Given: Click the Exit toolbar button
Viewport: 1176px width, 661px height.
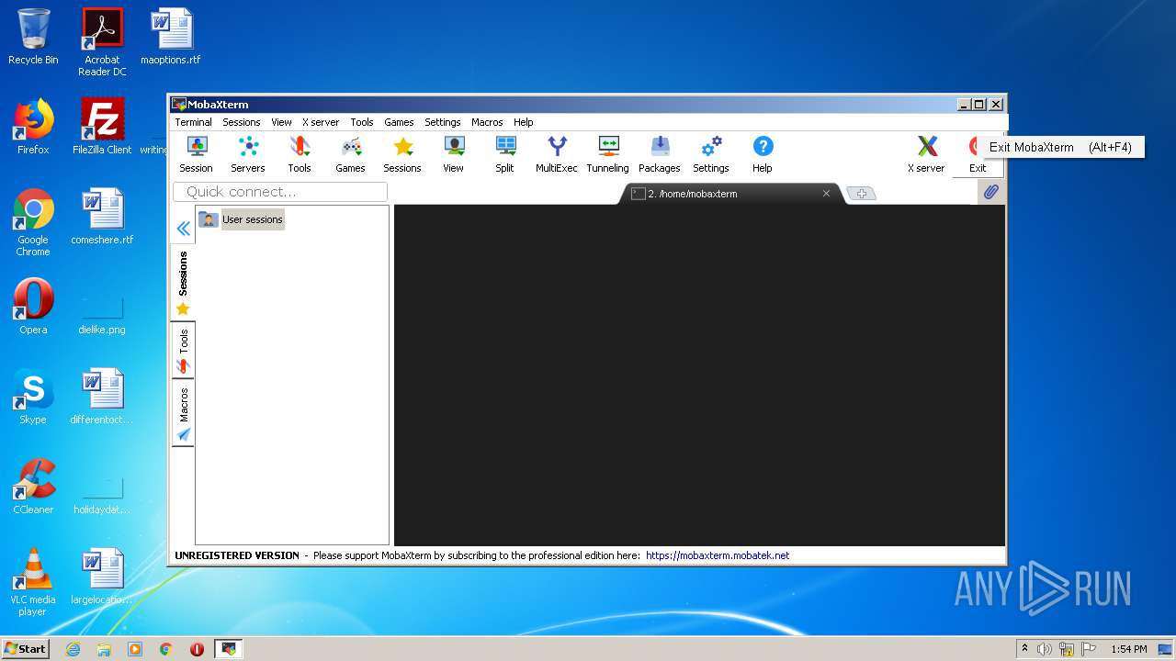Looking at the screenshot, I should pos(977,154).
